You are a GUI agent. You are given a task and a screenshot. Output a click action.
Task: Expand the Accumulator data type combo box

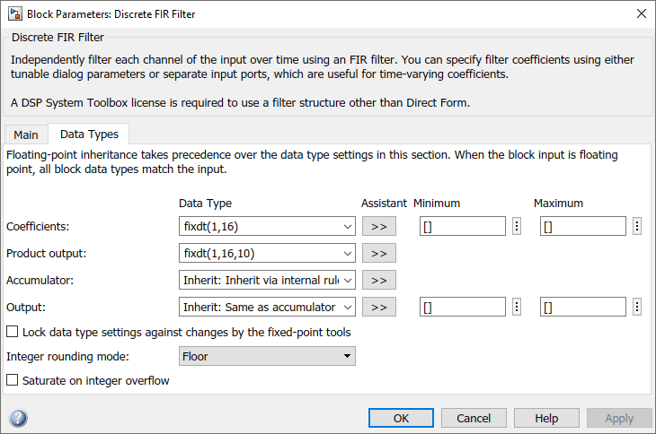click(x=348, y=281)
